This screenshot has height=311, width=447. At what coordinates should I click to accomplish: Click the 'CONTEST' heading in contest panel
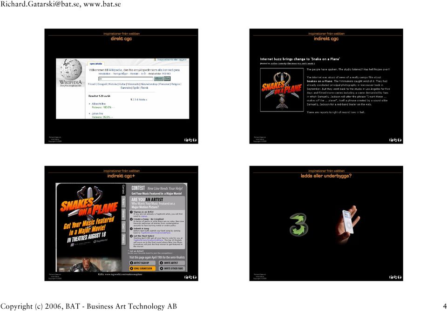(x=138, y=188)
